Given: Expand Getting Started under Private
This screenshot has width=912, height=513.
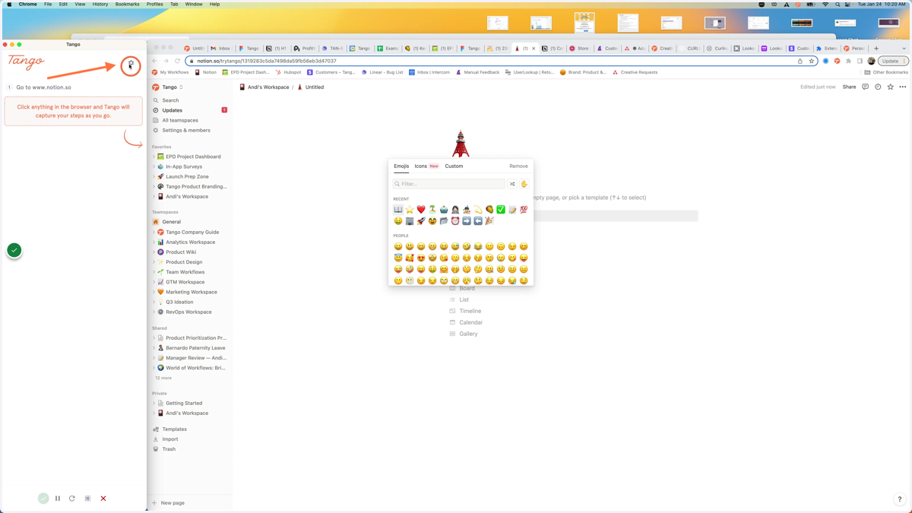Looking at the screenshot, I should tap(154, 403).
